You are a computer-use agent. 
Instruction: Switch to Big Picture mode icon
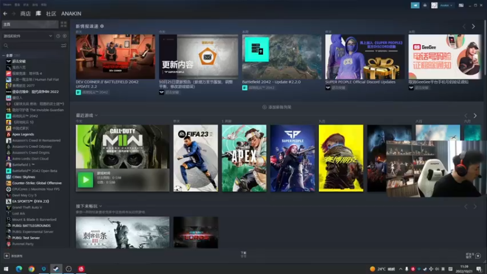tap(461, 5)
